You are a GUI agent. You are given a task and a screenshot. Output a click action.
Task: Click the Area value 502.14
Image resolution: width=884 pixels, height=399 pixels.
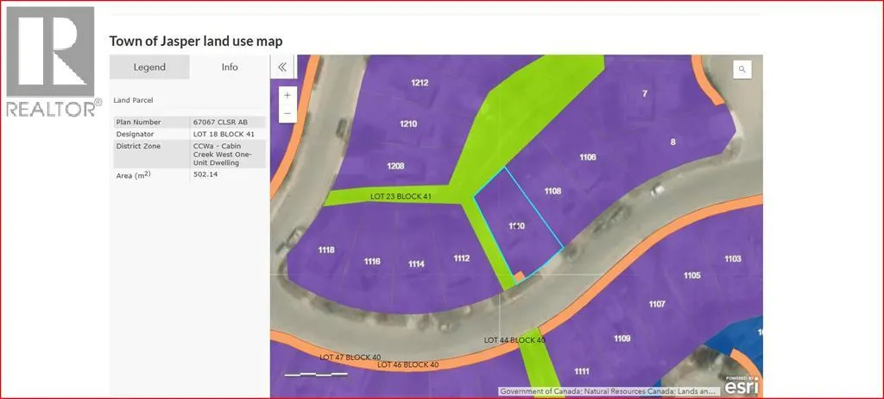pyautogui.click(x=205, y=174)
